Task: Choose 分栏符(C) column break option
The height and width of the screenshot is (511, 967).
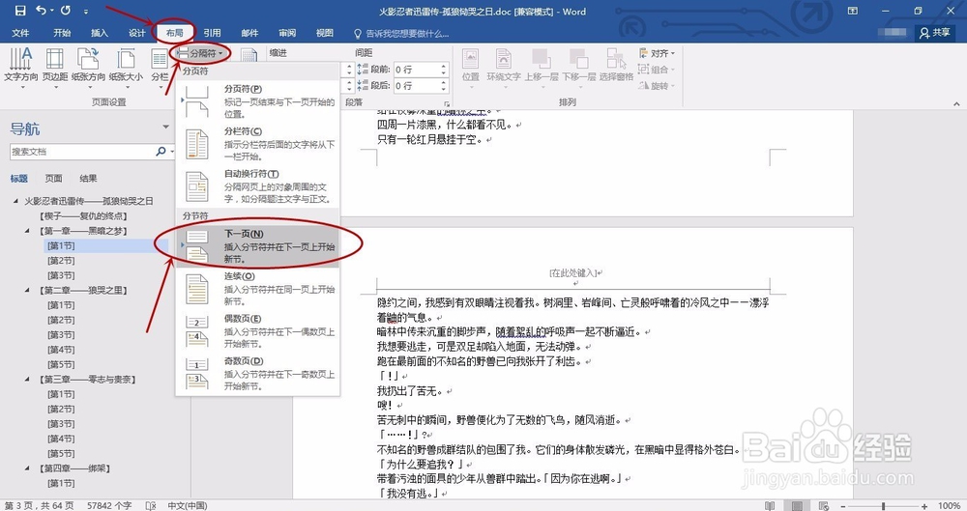Action: [x=258, y=144]
